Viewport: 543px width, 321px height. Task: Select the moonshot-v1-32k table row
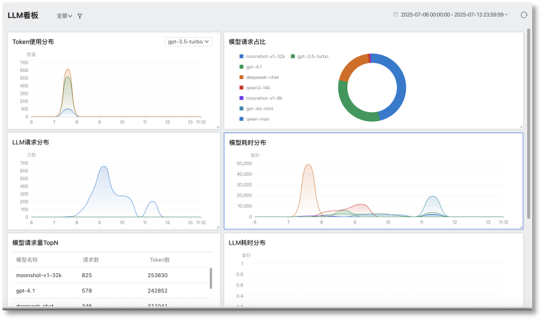pyautogui.click(x=108, y=275)
